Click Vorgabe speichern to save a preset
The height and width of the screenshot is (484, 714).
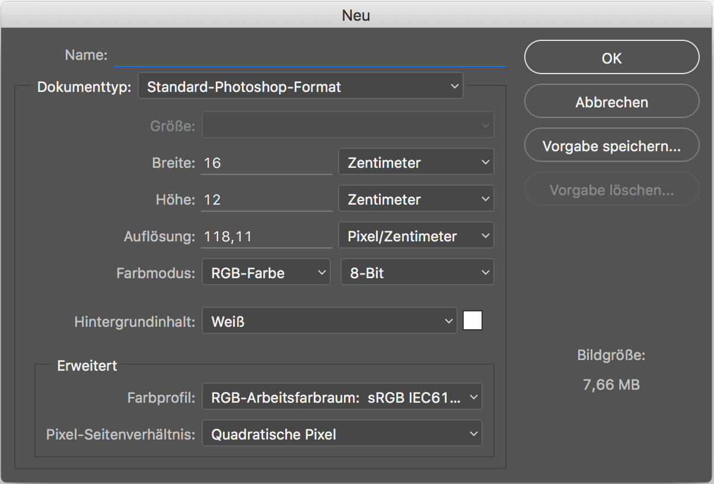point(611,145)
